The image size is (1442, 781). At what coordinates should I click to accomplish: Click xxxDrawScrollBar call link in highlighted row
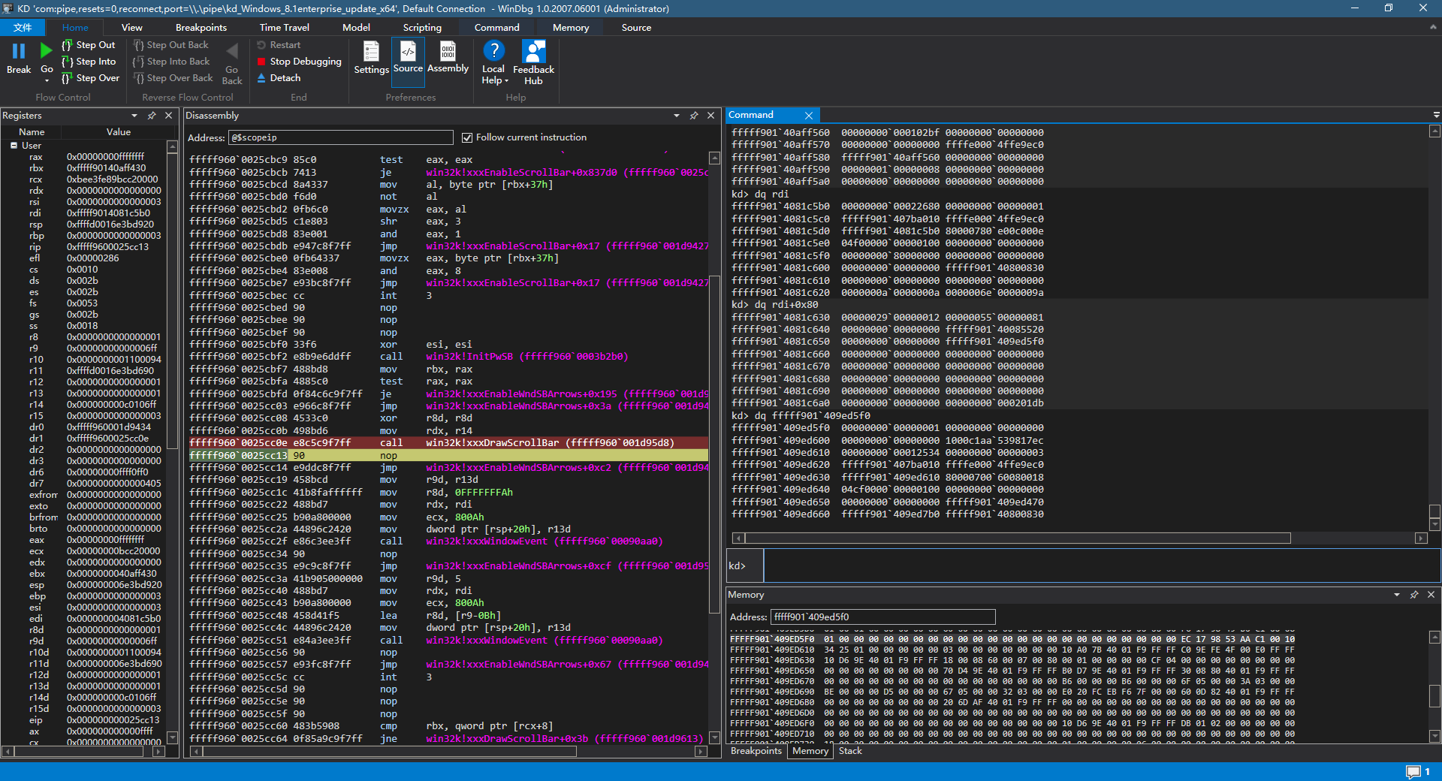(x=551, y=443)
